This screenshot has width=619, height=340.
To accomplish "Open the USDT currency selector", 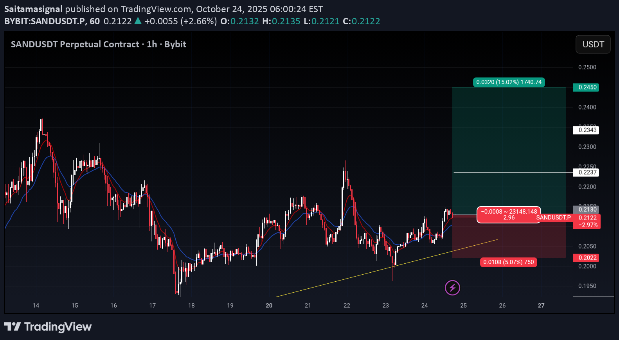I will 593,44.
